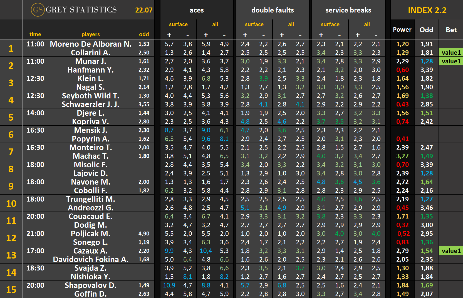Click Poljicak M. odd 4,90

[144, 234]
